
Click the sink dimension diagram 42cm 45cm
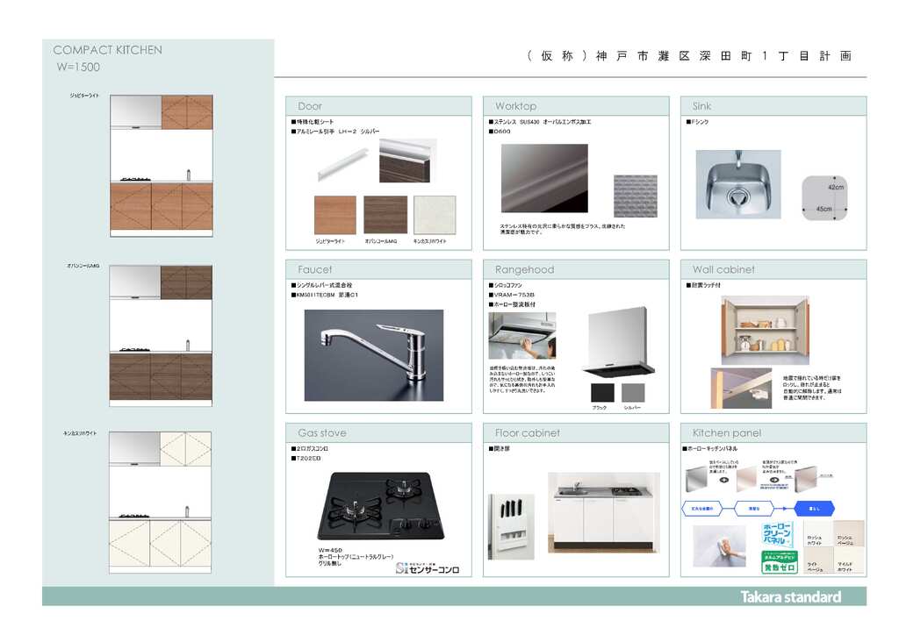[825, 198]
